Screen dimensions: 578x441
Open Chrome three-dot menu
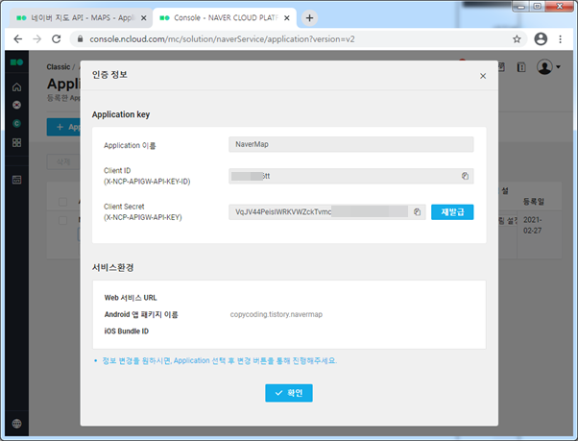point(560,39)
